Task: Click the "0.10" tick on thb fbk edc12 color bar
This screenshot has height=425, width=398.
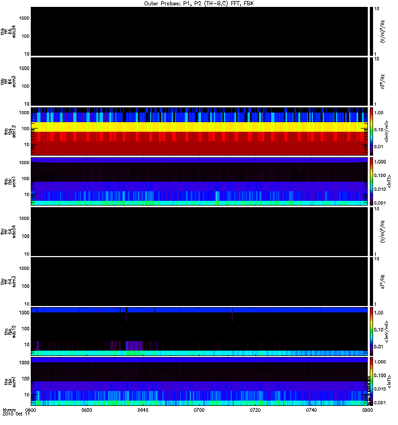Action: pos(378,130)
